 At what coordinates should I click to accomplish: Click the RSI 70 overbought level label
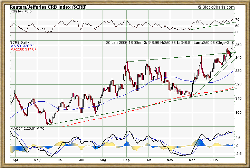coord(238,20)
